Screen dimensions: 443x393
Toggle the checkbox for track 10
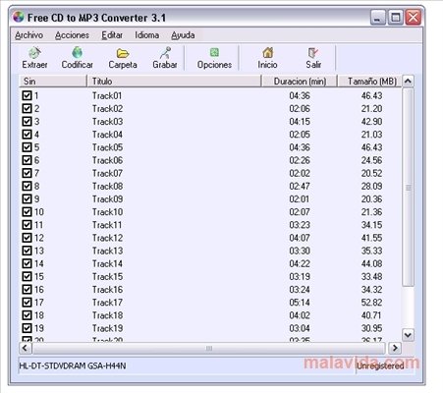(27, 212)
